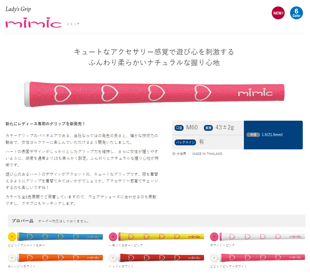This screenshot has width=310, height=277.
Task: Click the gray 女性用 legend dot
Action: click(x=174, y=154)
